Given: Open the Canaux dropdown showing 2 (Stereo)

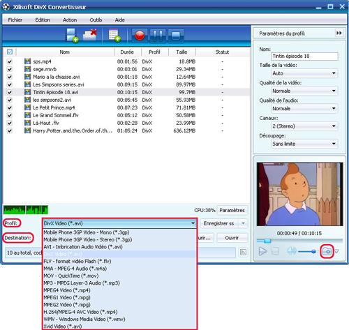Looking at the screenshot, I should (304, 126).
